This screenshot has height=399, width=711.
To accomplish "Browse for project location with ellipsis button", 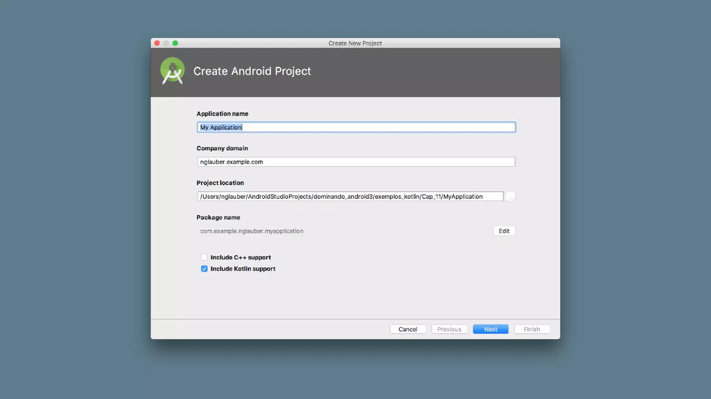I will tap(510, 197).
